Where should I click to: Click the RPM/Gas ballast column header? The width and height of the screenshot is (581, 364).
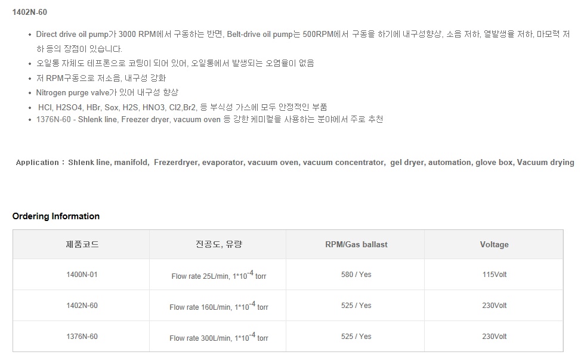[356, 244]
